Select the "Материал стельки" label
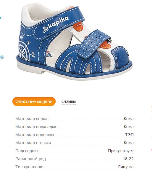This screenshot has height=170, width=152. click(34, 143)
